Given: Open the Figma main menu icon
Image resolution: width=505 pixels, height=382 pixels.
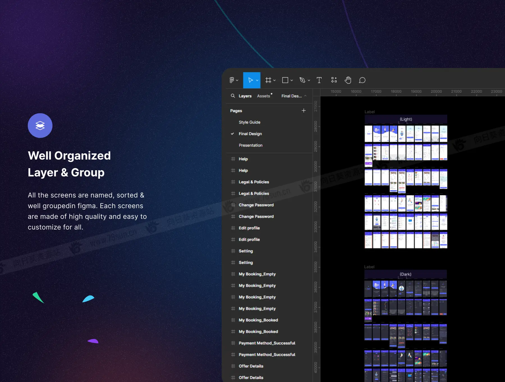Looking at the screenshot, I should (232, 80).
